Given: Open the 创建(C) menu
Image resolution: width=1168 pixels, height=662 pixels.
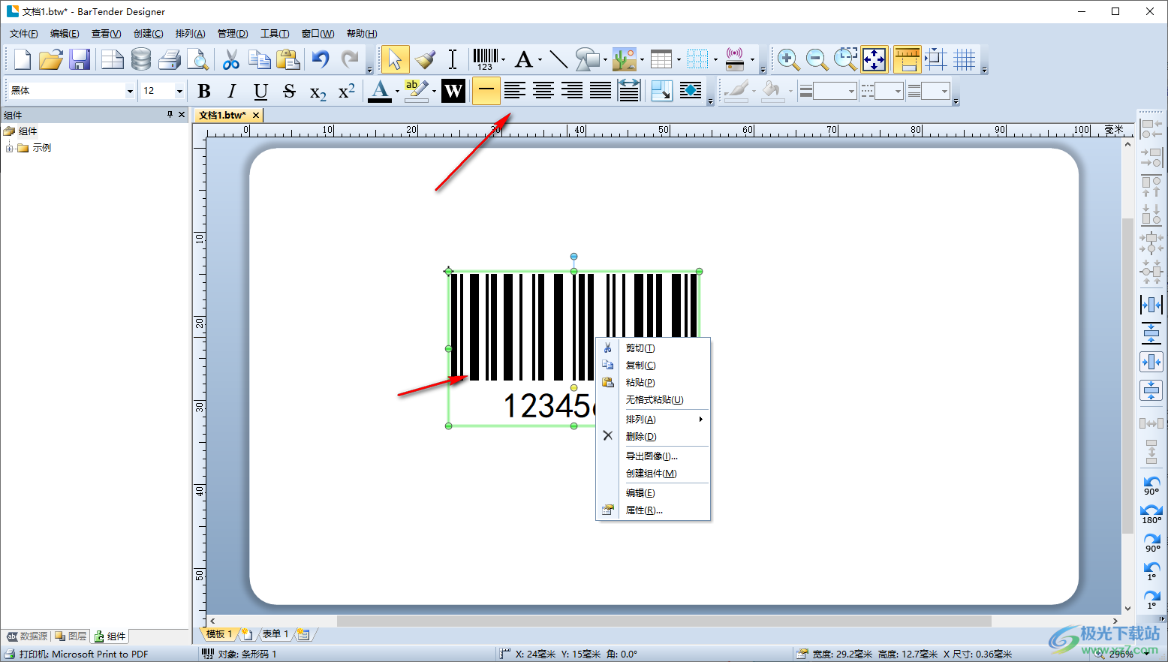Looking at the screenshot, I should click(x=149, y=34).
